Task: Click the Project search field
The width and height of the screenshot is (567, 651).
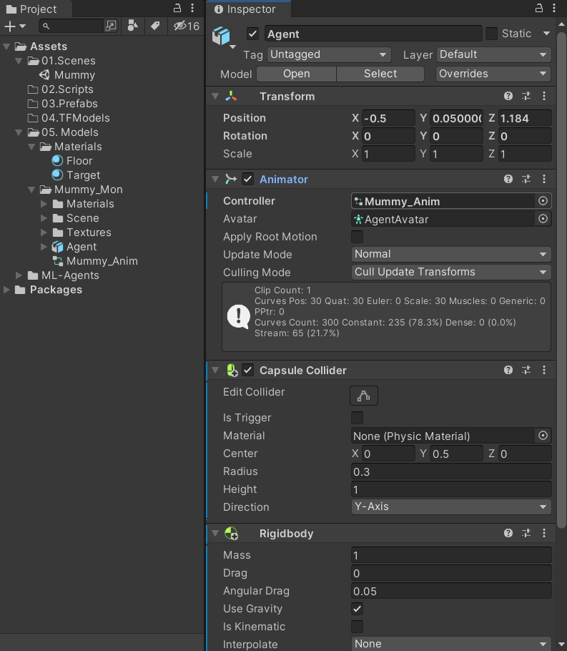Action: pos(71,26)
